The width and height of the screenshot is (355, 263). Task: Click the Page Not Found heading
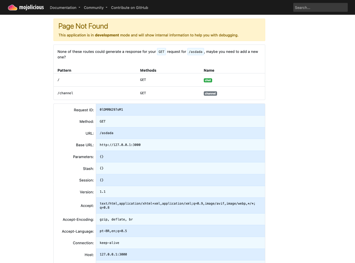(x=83, y=26)
